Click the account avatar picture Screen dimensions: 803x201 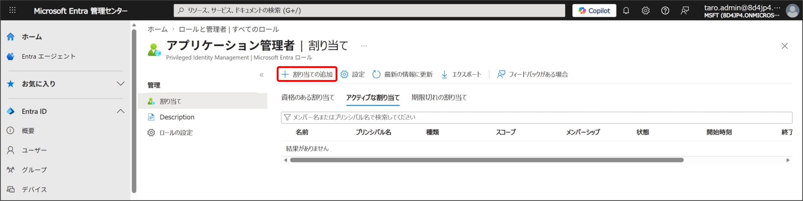(792, 11)
